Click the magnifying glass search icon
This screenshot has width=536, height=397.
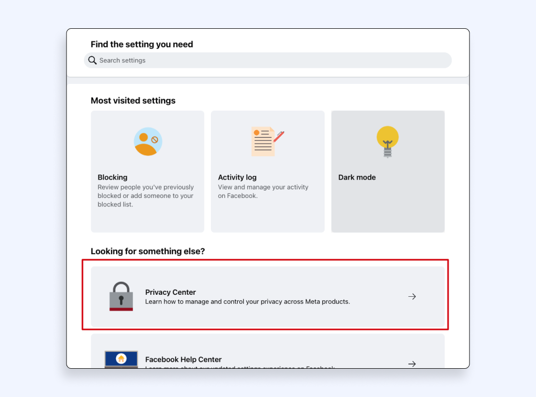pyautogui.click(x=92, y=60)
